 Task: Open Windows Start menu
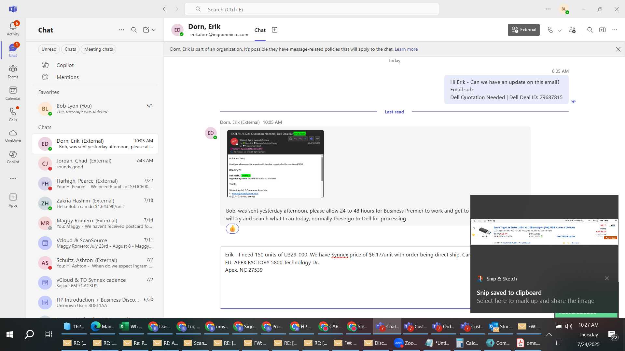coord(10,334)
